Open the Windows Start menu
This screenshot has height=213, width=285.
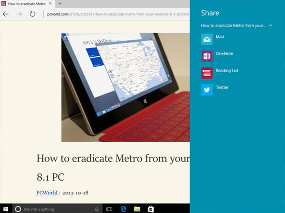6,209
